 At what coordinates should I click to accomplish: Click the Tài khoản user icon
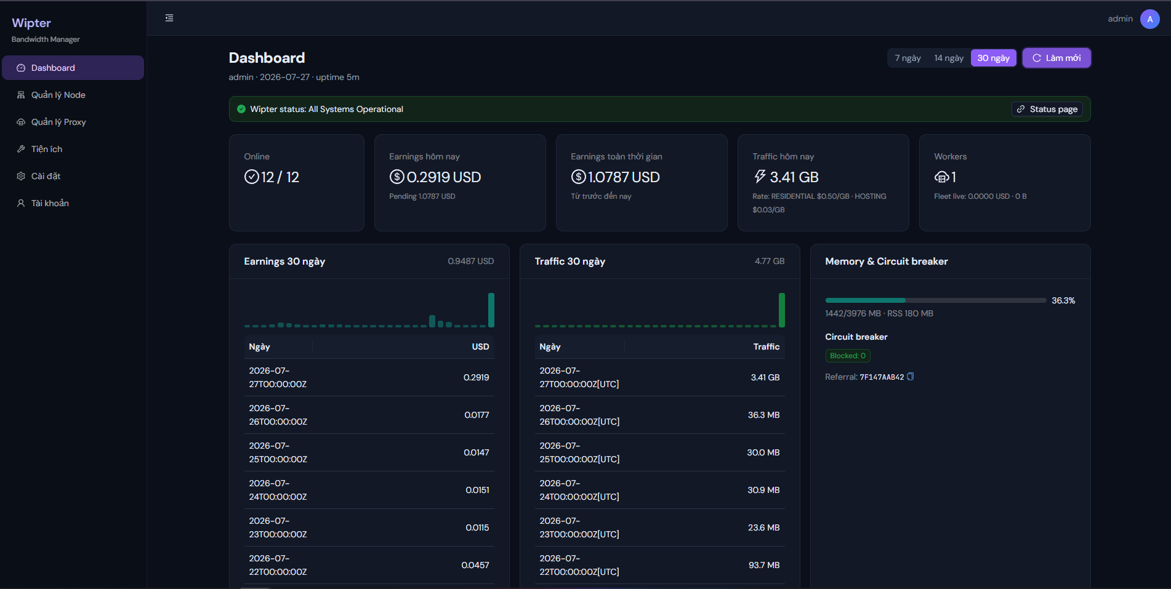tap(21, 203)
